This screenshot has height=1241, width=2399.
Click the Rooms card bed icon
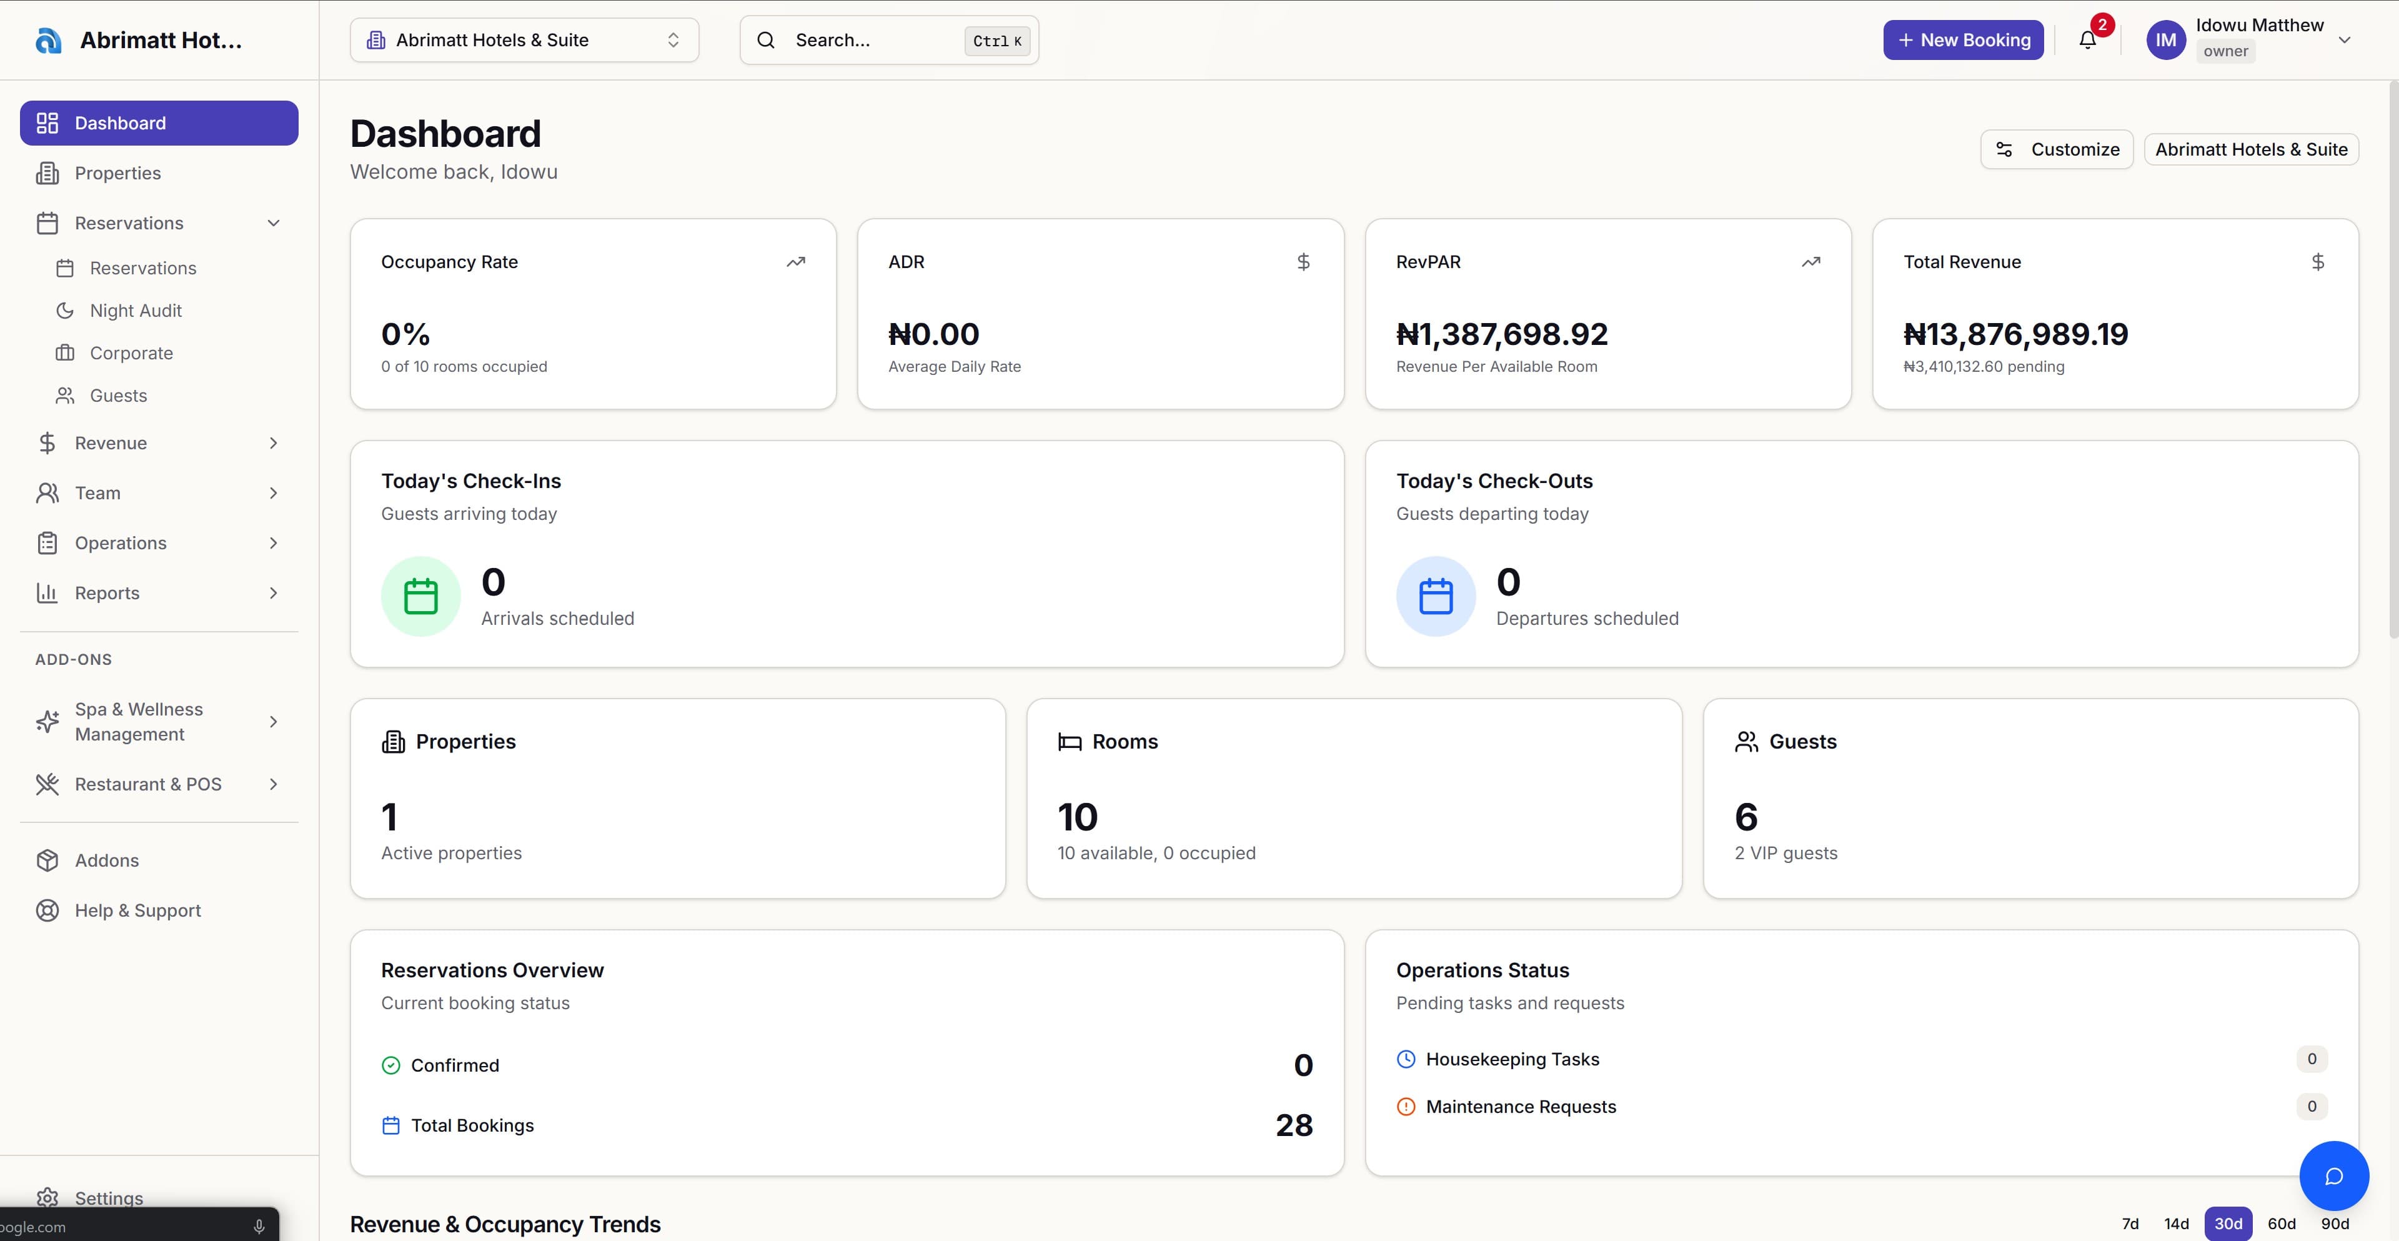(x=1070, y=742)
